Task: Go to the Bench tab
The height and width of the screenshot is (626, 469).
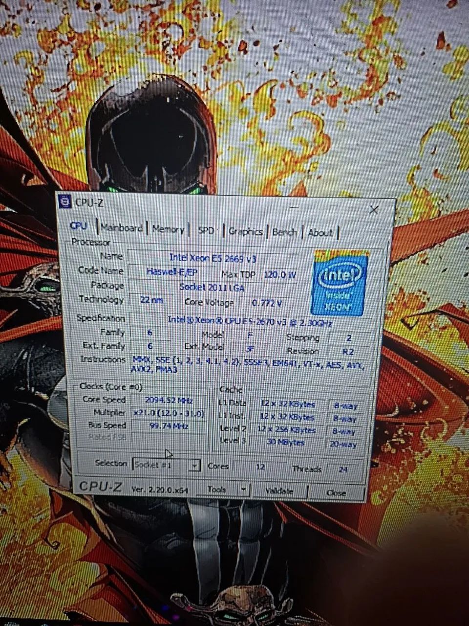Action: coord(284,232)
